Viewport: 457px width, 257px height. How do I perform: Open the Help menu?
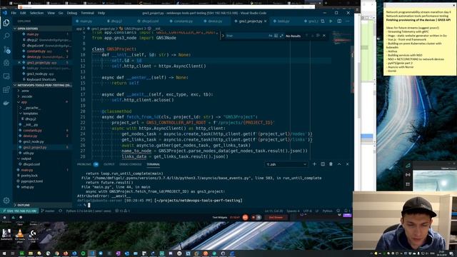[x=101, y=13]
